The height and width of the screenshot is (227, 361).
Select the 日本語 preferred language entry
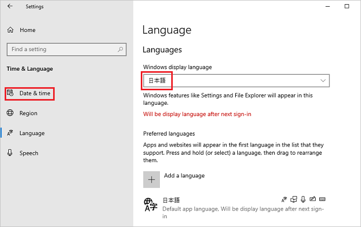[x=235, y=208]
